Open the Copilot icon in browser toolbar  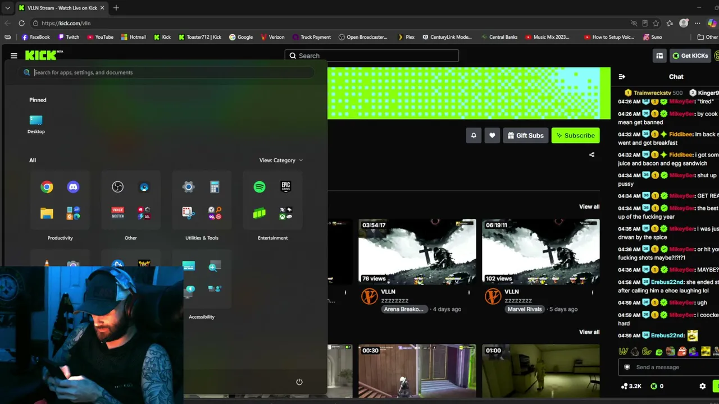click(712, 23)
